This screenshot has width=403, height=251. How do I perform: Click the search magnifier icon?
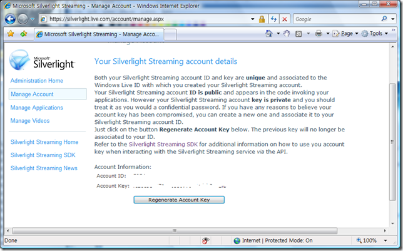point(384,19)
